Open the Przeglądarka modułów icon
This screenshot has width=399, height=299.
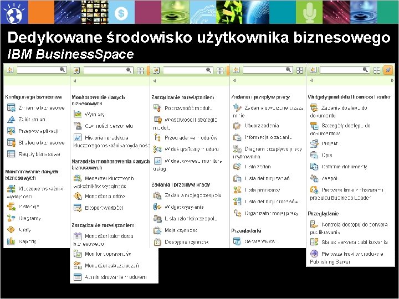[x=157, y=137]
